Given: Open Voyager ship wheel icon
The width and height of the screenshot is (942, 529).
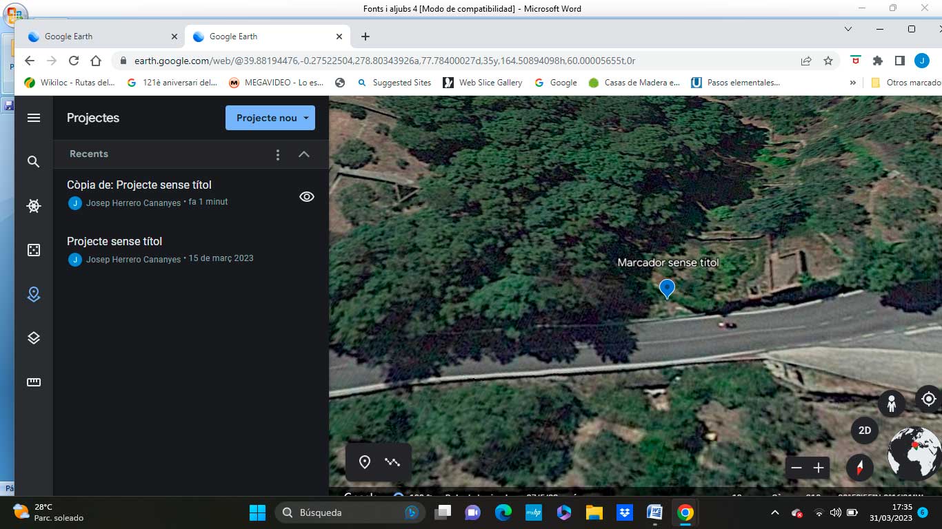Looking at the screenshot, I should tap(33, 206).
